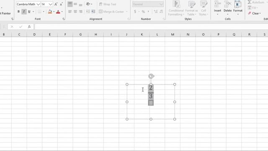This screenshot has width=268, height=151.
Task: Open Number format dialog launcher
Action: tap(164, 19)
